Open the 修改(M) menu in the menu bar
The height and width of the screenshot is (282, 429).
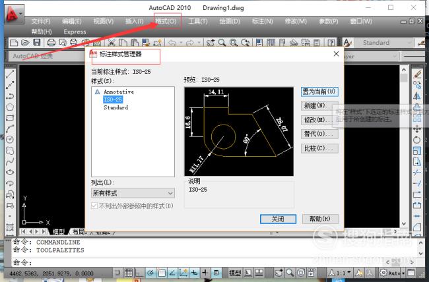click(296, 21)
